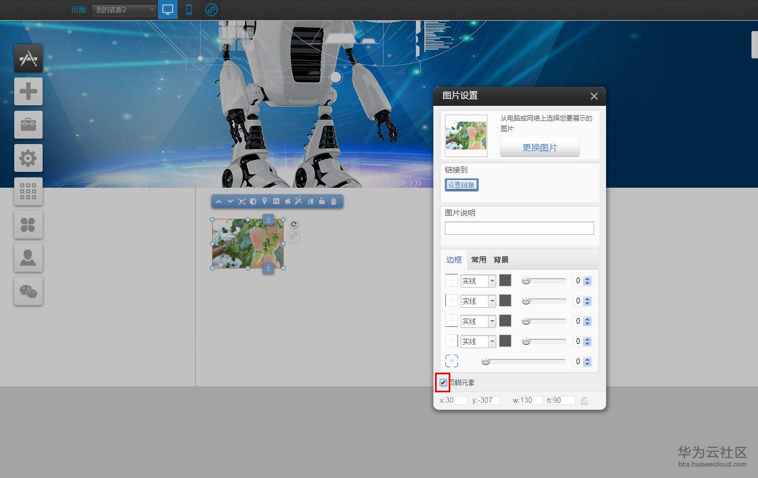Screen dimensions: 758x478
Task: Pick the right border color swatch
Action: [506, 341]
